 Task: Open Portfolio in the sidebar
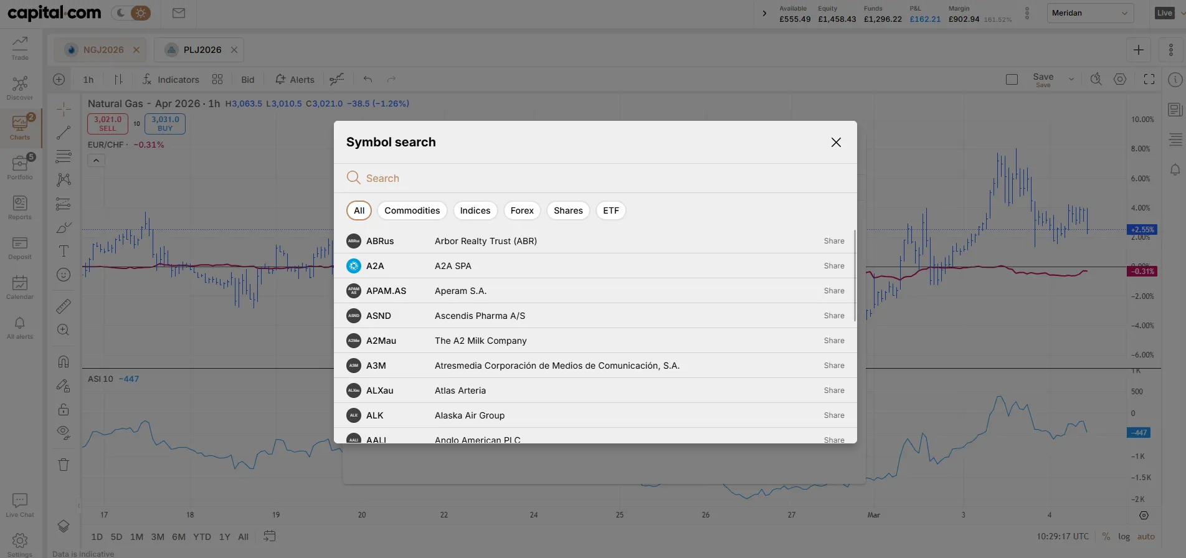[x=20, y=168]
